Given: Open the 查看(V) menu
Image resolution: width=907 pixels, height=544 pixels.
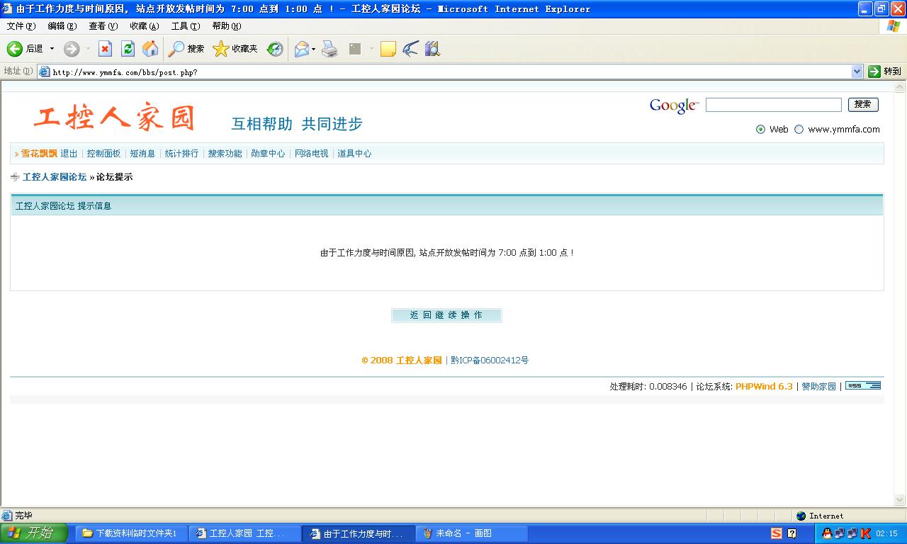Looking at the screenshot, I should (103, 26).
